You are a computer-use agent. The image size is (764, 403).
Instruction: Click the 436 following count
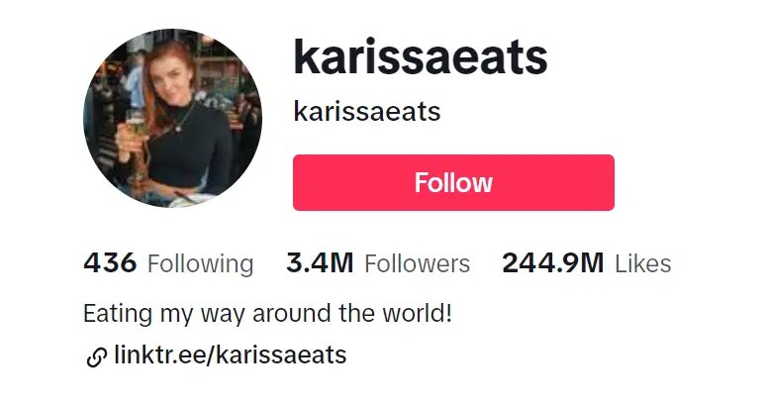pyautogui.click(x=110, y=263)
